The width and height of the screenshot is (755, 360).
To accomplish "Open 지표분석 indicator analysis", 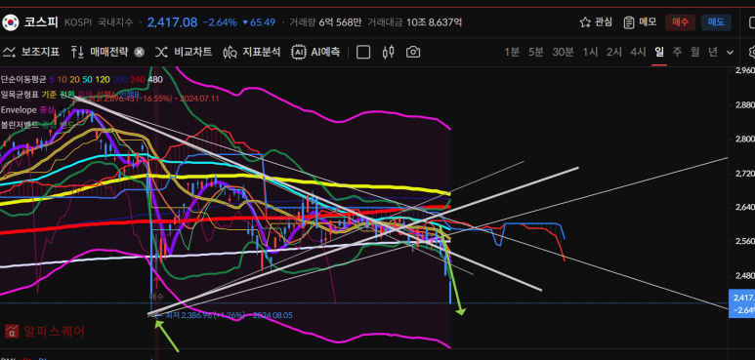I will pyautogui.click(x=251, y=52).
